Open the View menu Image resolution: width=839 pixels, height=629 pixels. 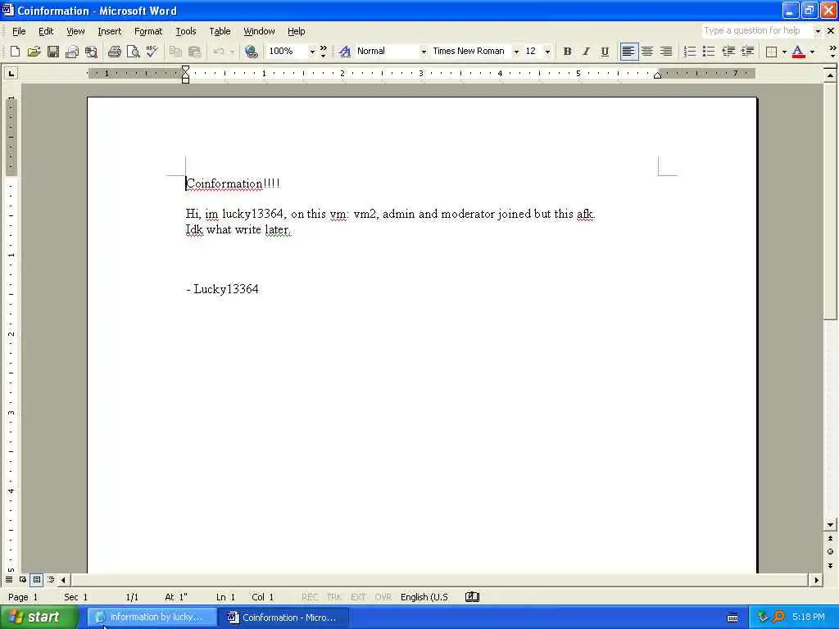[75, 31]
